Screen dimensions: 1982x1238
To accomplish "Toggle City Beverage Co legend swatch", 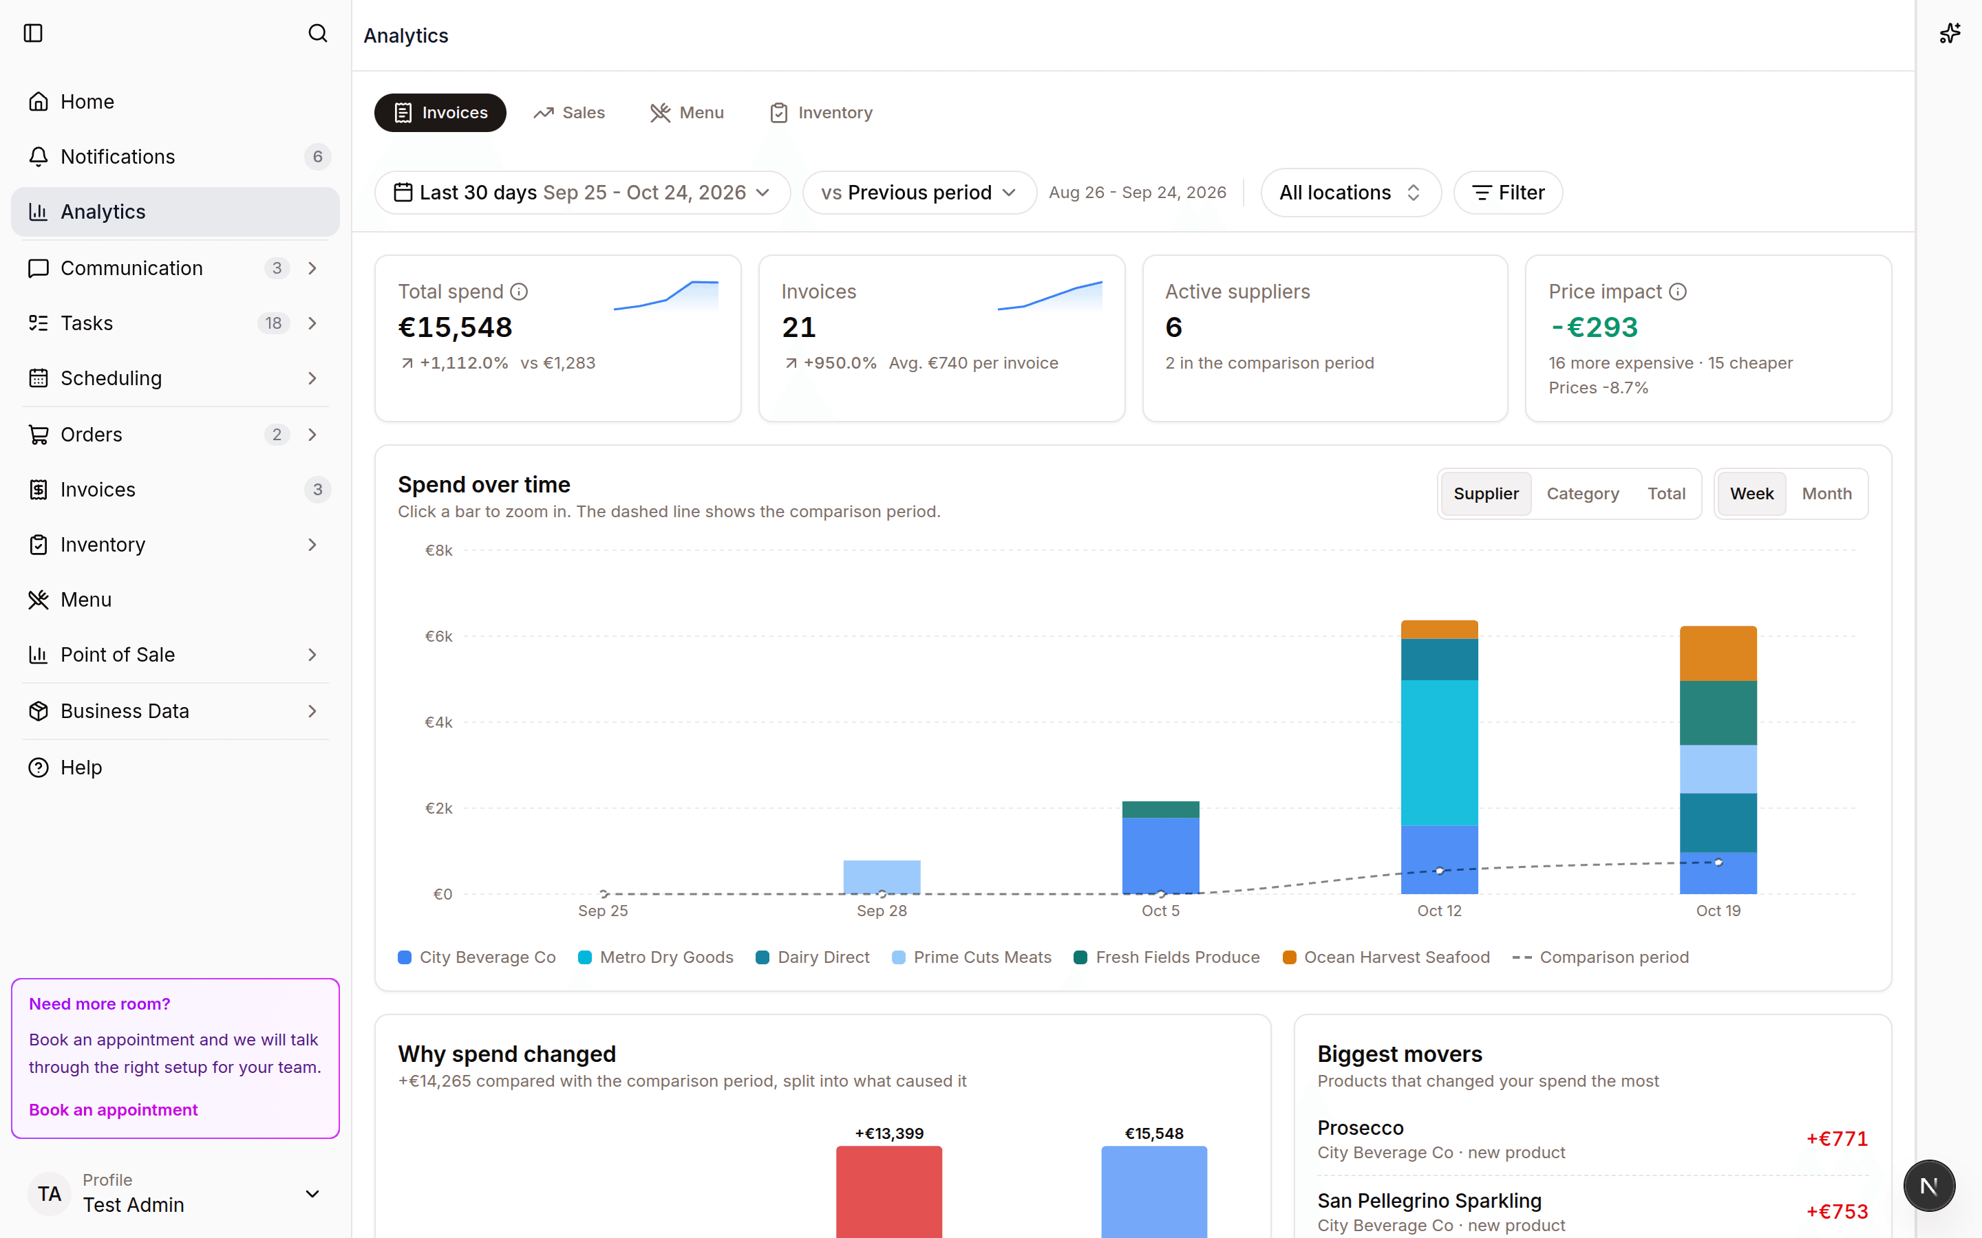I will pos(405,957).
